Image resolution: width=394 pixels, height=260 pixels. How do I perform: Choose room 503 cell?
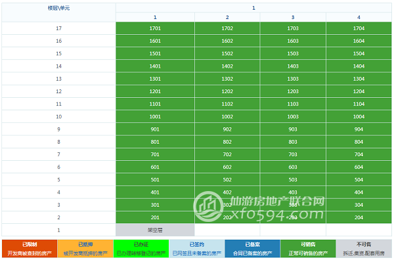(293, 180)
